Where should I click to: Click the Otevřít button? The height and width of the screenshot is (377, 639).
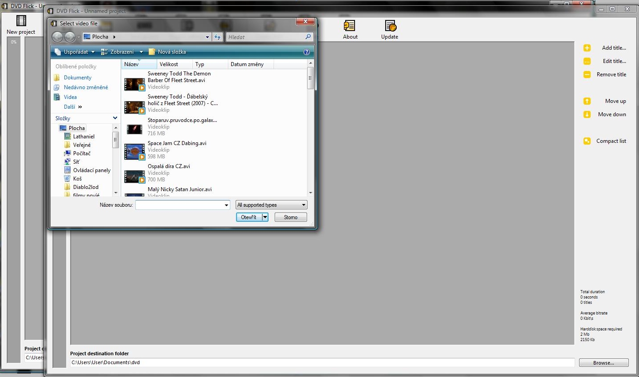[249, 217]
